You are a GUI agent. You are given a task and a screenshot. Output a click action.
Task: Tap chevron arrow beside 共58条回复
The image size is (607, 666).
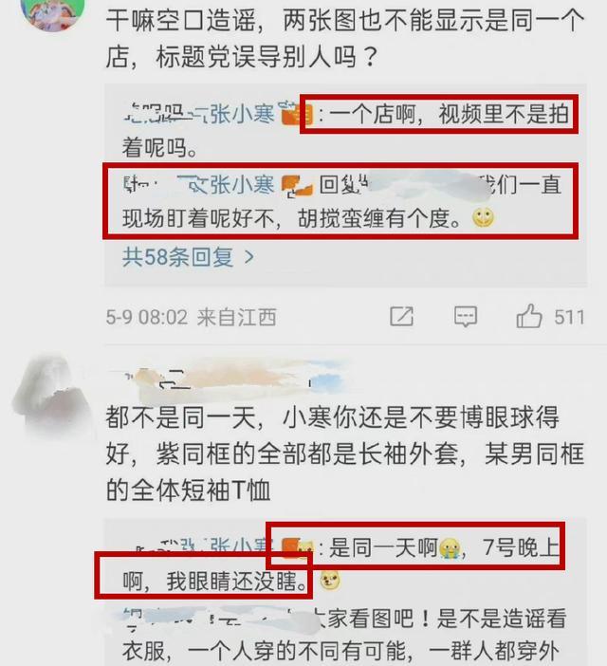(x=249, y=256)
